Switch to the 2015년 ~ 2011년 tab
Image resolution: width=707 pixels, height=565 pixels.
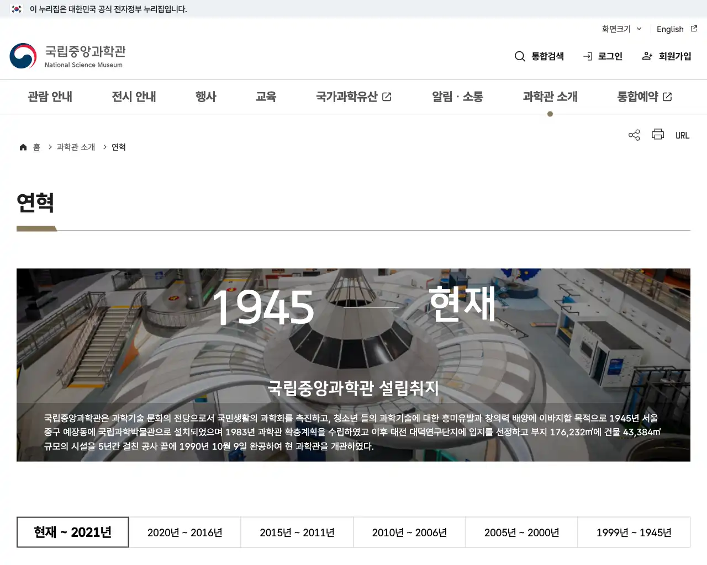click(x=297, y=532)
